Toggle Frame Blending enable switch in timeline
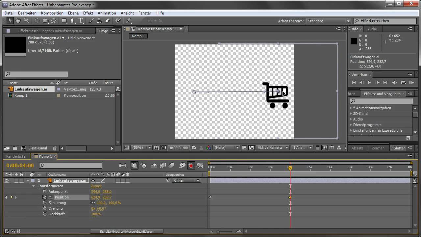Image resolution: width=421 pixels, height=237 pixels. click(163, 165)
